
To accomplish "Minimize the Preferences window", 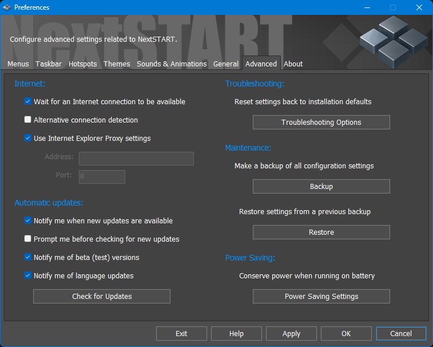I will [367, 7].
